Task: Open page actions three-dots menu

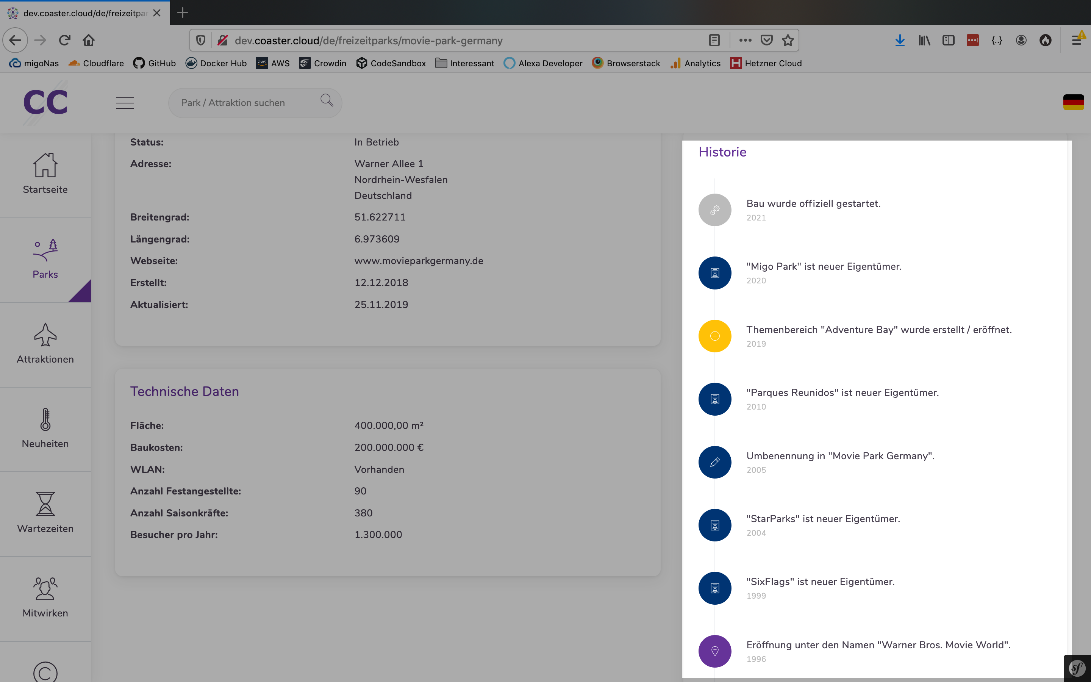Action: coord(745,40)
